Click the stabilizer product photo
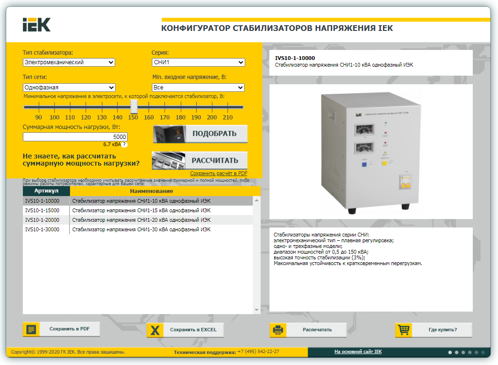The width and height of the screenshot is (498, 365). tap(371, 152)
